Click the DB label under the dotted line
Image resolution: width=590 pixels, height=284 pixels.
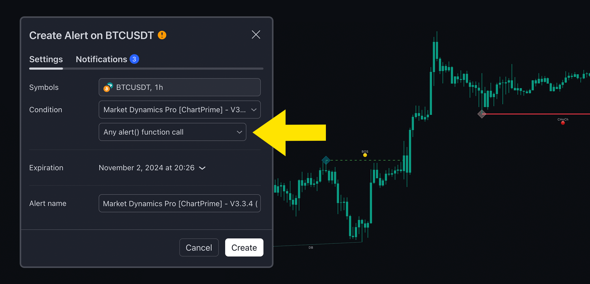coord(311,248)
